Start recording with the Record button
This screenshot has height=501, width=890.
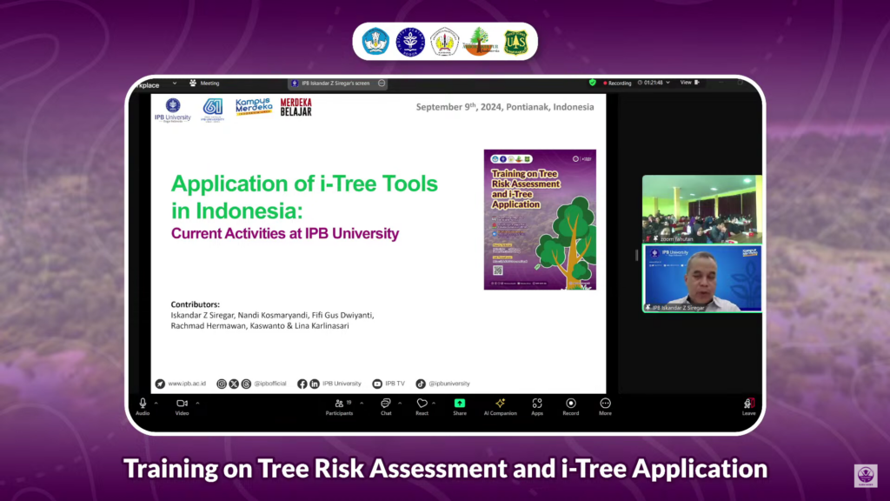pyautogui.click(x=571, y=407)
